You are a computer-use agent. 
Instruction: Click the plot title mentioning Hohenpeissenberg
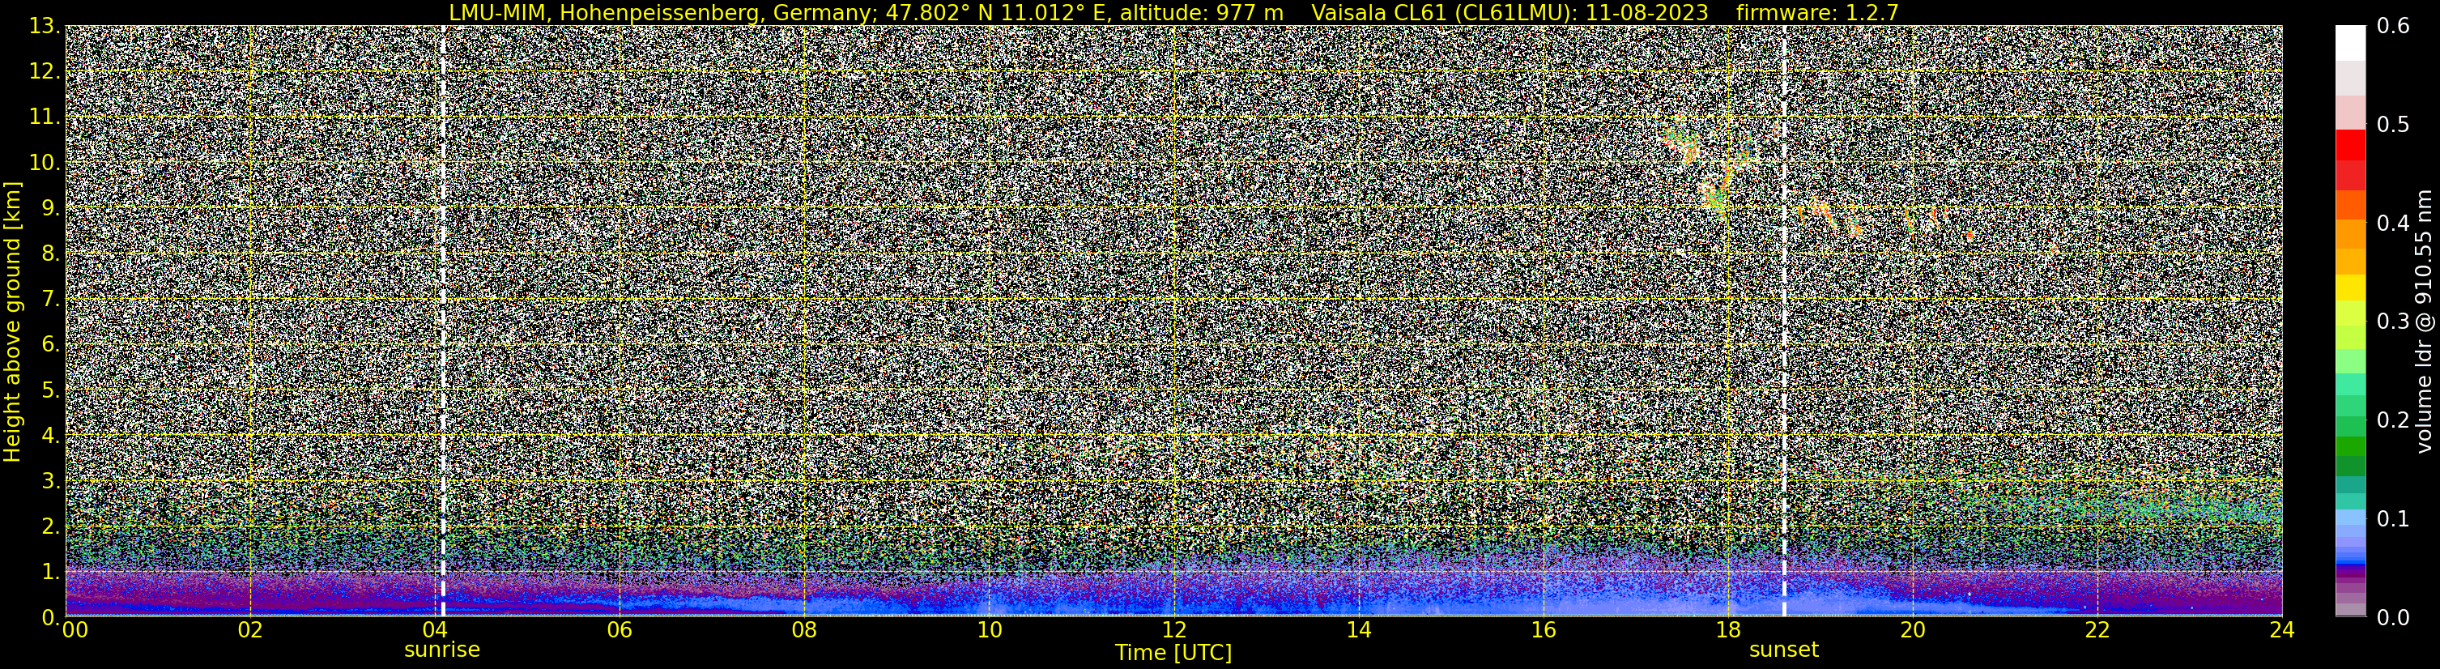[1173, 12]
